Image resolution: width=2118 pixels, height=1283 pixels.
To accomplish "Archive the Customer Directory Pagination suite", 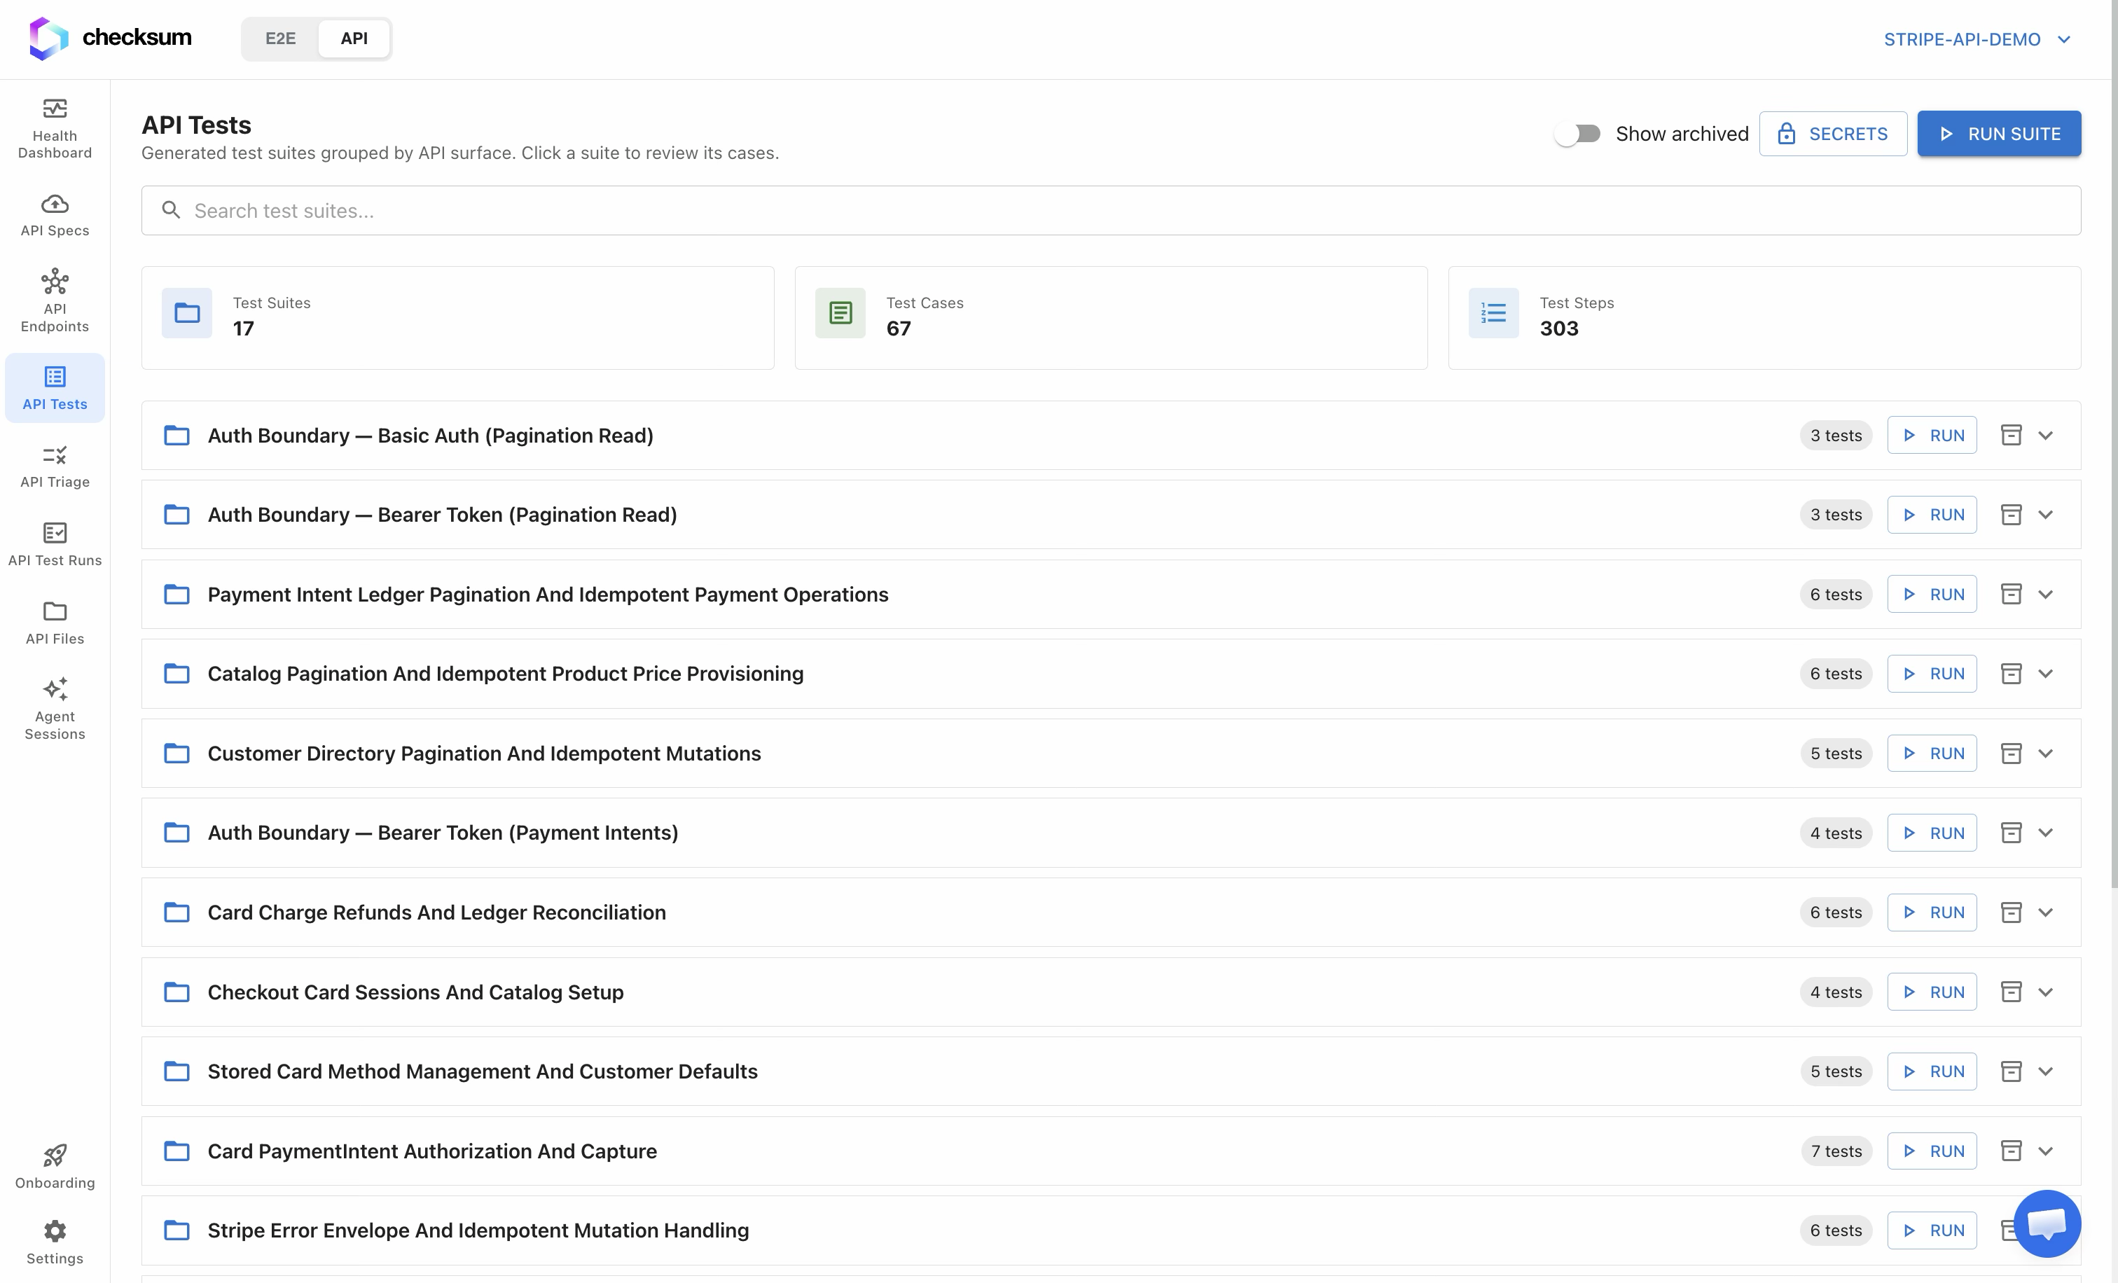I will (2012, 754).
